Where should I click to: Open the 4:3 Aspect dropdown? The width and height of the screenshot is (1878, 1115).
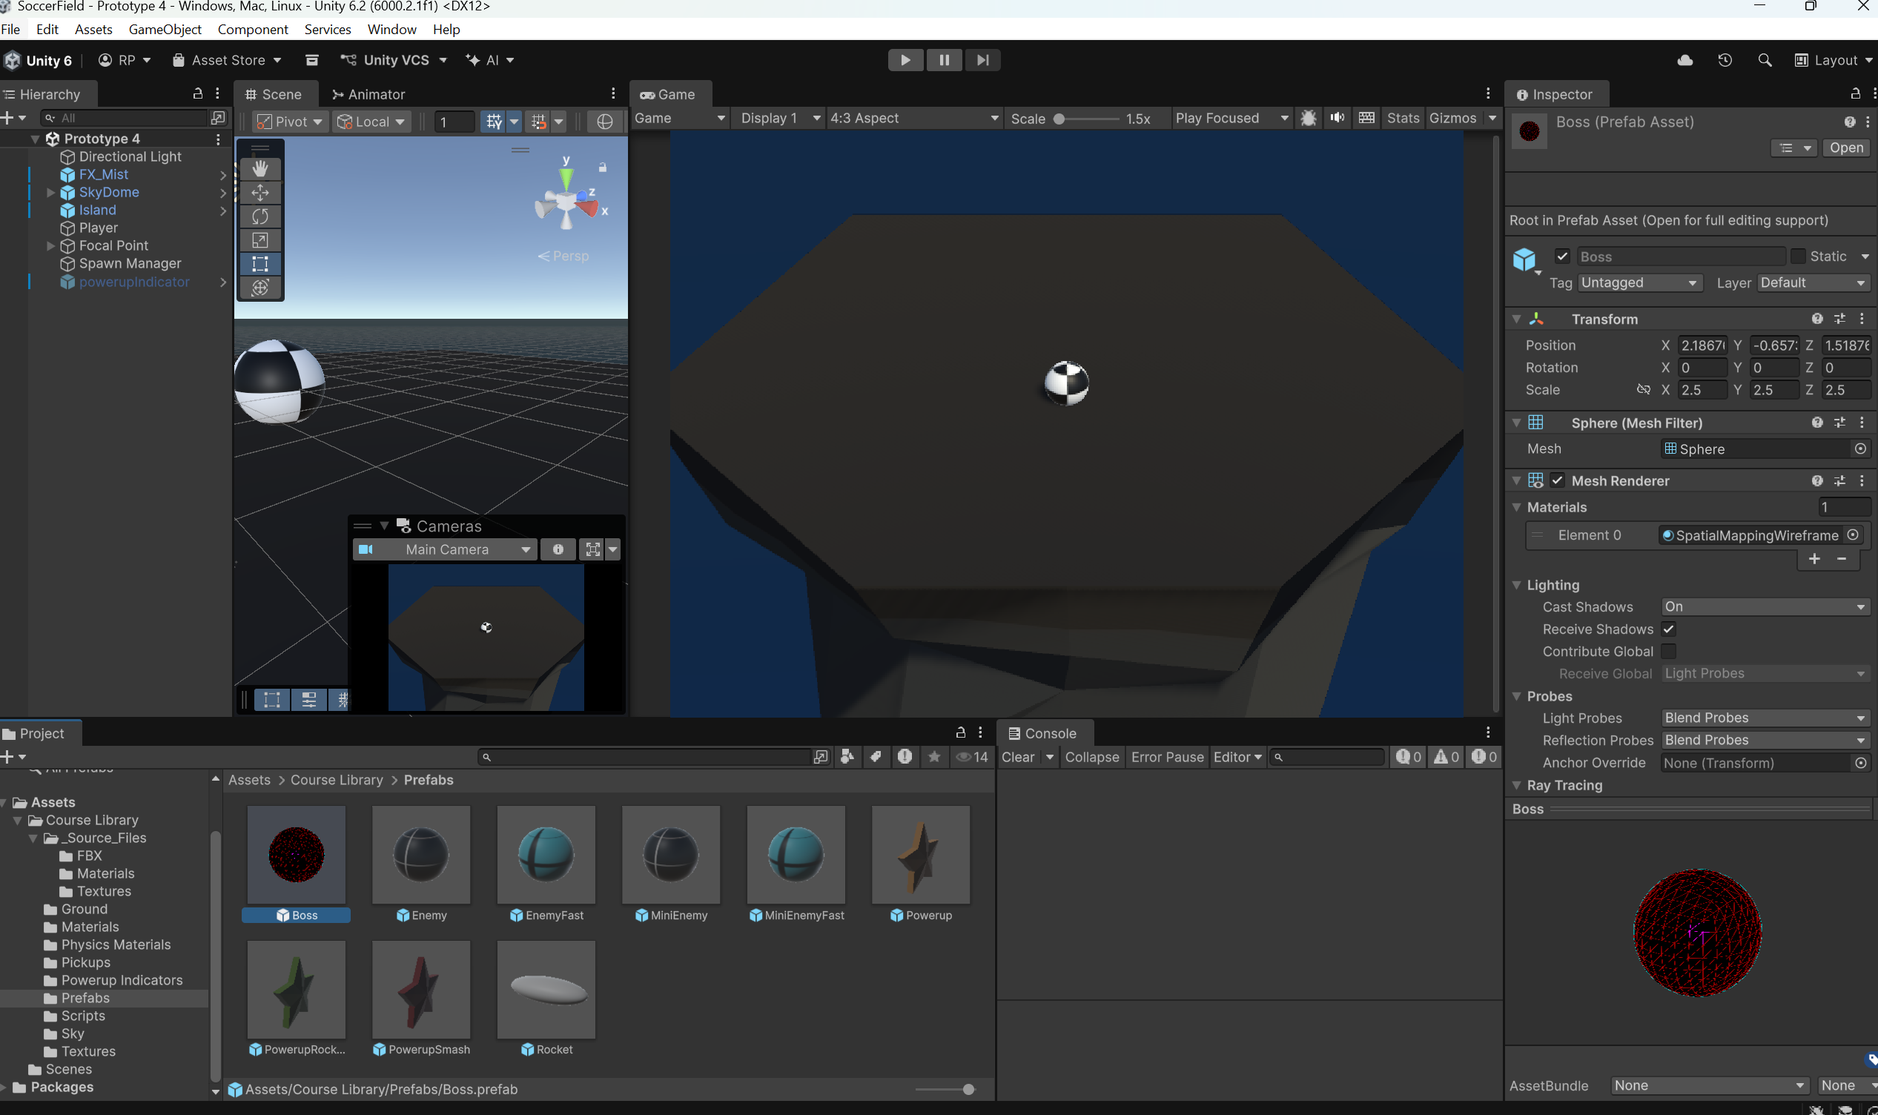914,118
